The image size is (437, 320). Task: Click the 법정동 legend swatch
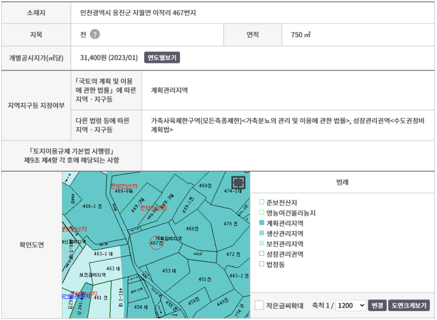click(x=261, y=264)
